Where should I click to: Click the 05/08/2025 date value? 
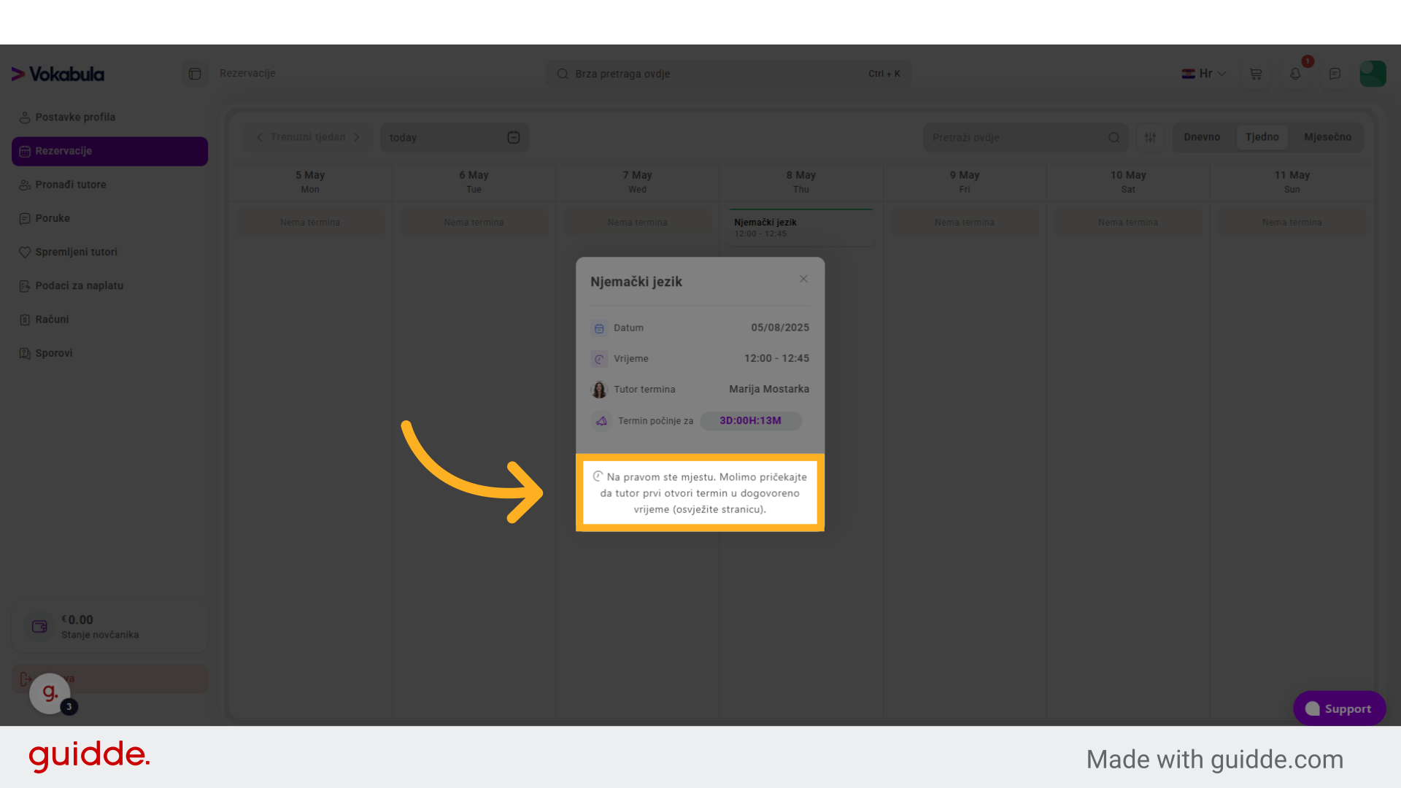780,328
